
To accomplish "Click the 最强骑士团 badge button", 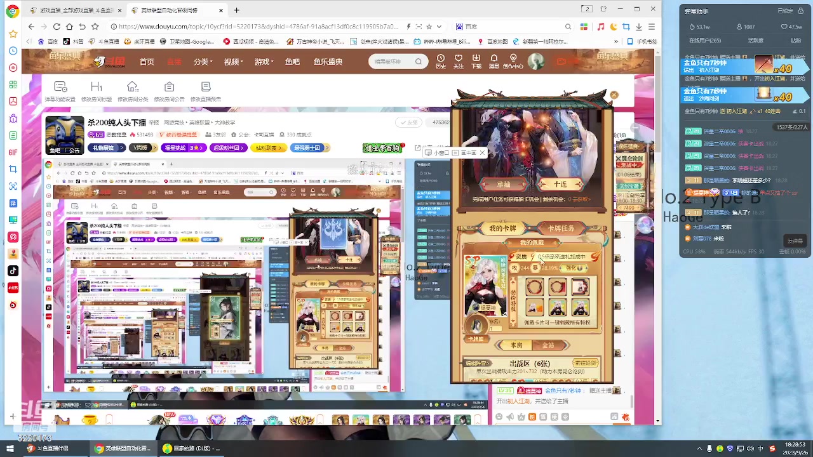I will (310, 148).
